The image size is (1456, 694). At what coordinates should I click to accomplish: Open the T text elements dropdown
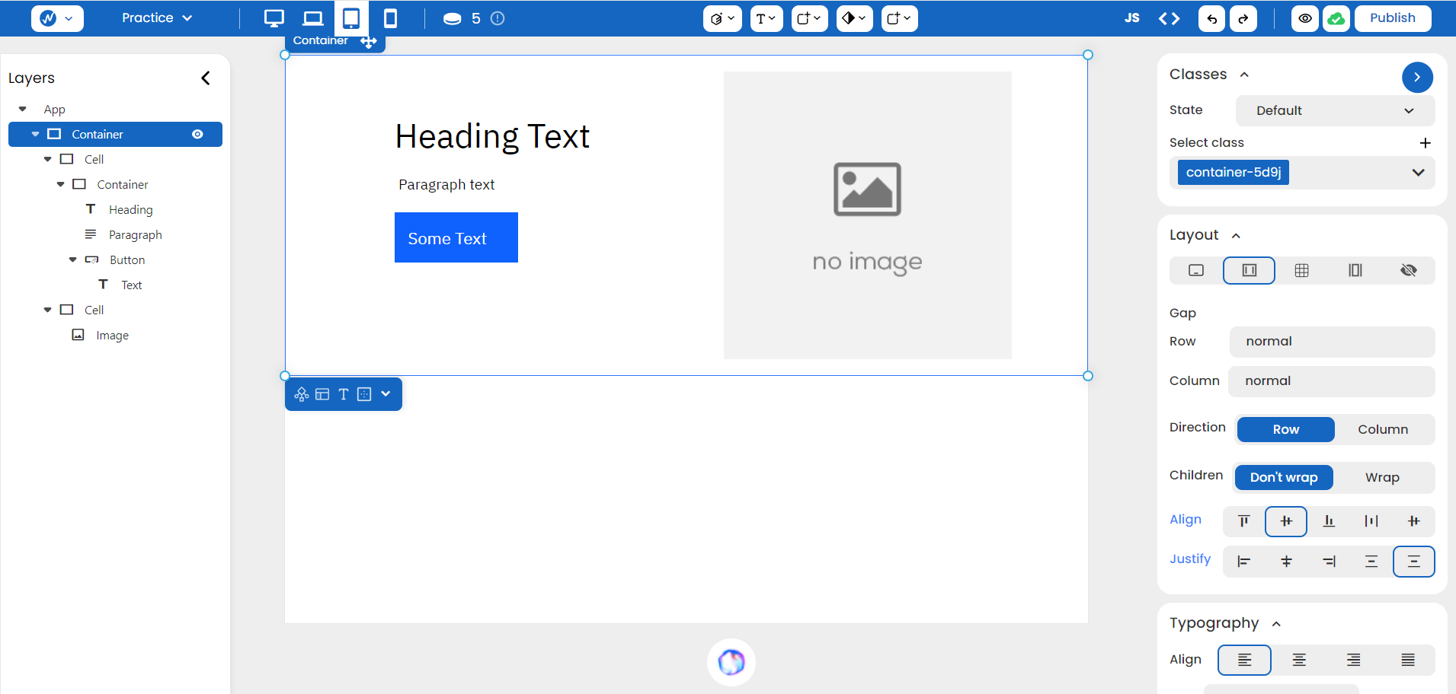tap(766, 18)
